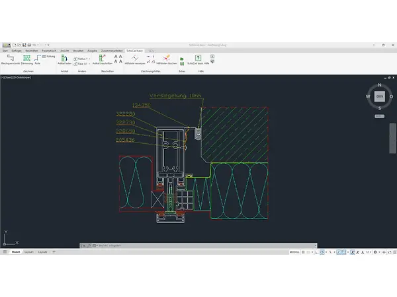Image resolution: width=397 pixels, height=297 pixels.
Task: Open the WCS dropdown below the ViewCube
Action: [x=379, y=116]
